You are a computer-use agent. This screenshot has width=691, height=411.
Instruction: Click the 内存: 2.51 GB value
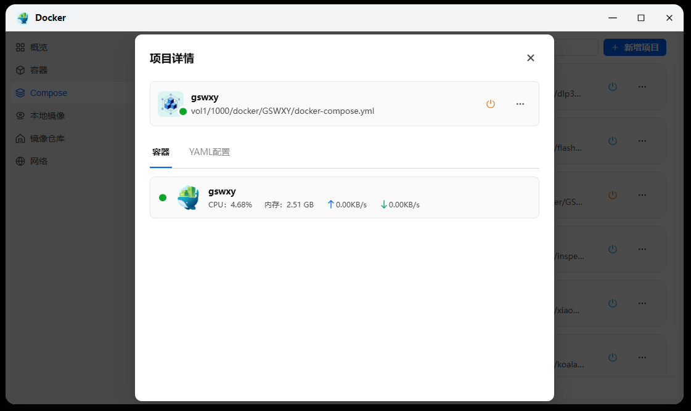coord(289,205)
